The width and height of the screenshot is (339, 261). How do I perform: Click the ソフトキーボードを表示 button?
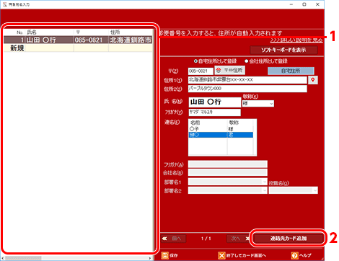[283, 50]
